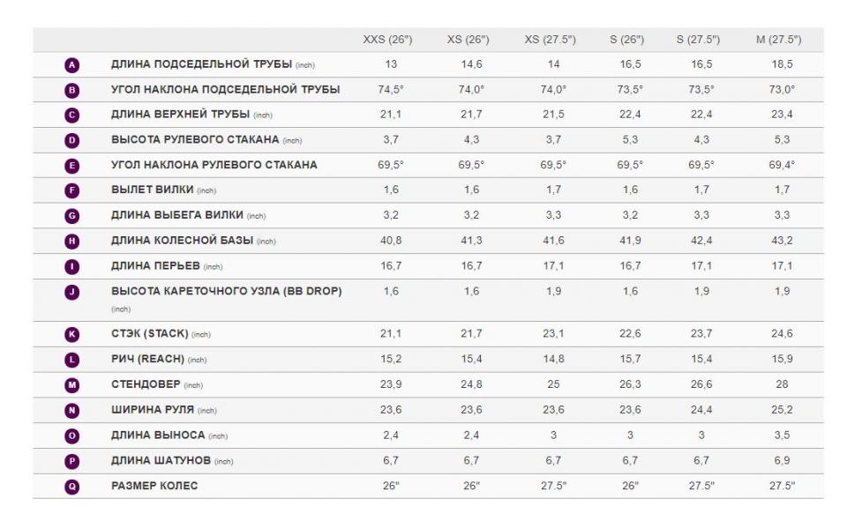The height and width of the screenshot is (521, 847).
Task: Select the Q badge for wheel size
Action: pos(71,487)
